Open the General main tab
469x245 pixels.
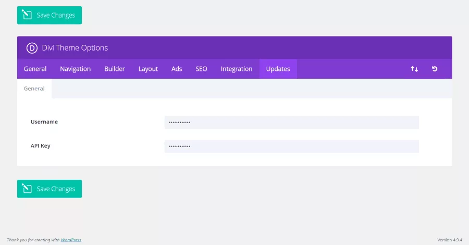(35, 69)
